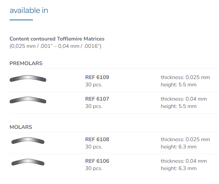Click the MOLARS category heading

pyautogui.click(x=21, y=127)
